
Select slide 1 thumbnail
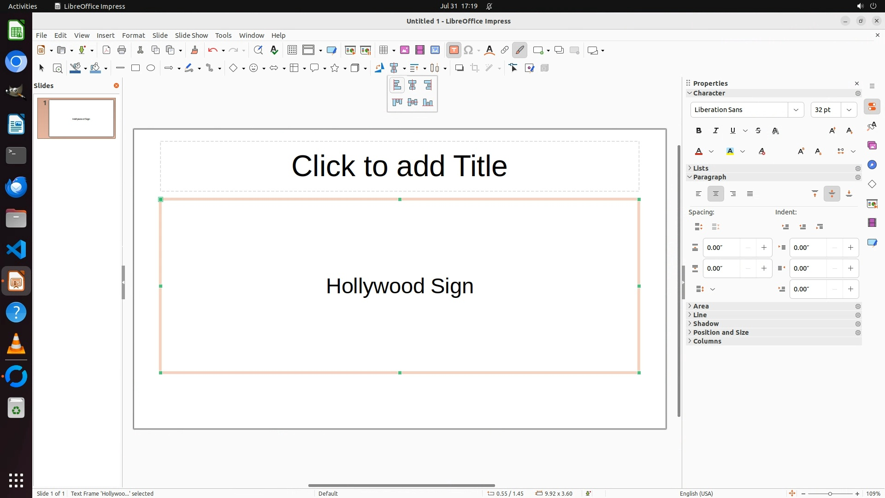[x=81, y=119]
